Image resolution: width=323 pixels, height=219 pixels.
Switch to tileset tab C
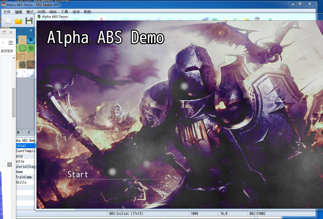29,132
